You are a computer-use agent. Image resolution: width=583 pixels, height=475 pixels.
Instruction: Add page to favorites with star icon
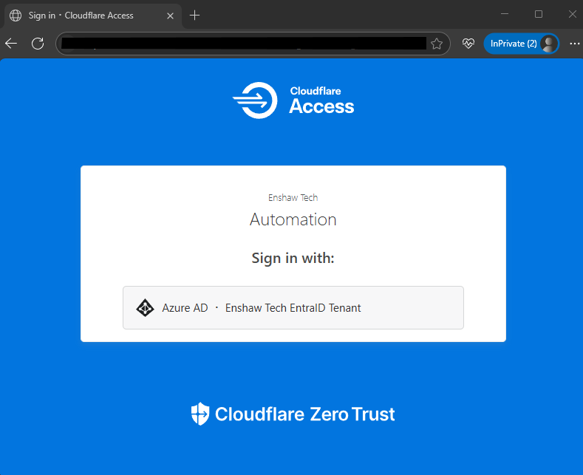click(437, 44)
